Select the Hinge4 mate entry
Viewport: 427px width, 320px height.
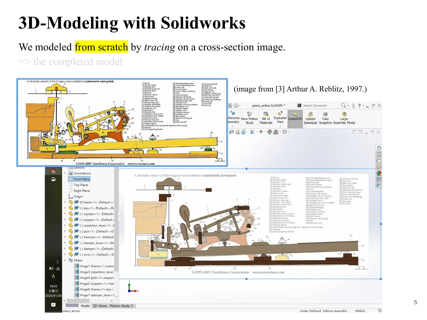click(94, 278)
